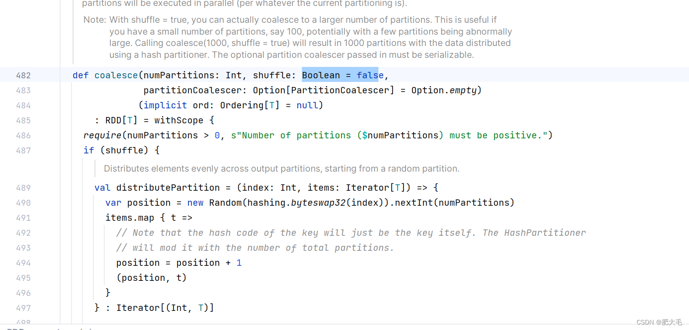Click the distributePartition variable name
The height and width of the screenshot is (330, 689).
pos(168,188)
